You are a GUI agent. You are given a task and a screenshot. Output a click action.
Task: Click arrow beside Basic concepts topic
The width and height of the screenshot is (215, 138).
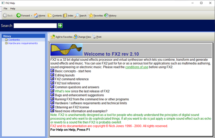click(x=52, y=71)
